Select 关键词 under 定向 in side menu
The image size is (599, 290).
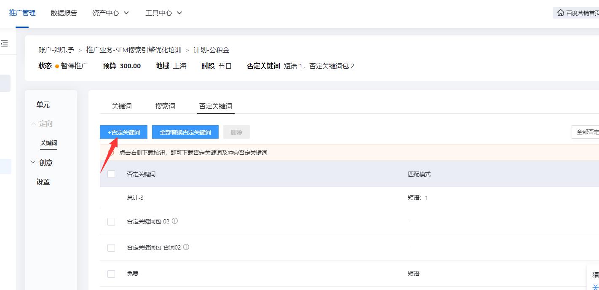49,143
